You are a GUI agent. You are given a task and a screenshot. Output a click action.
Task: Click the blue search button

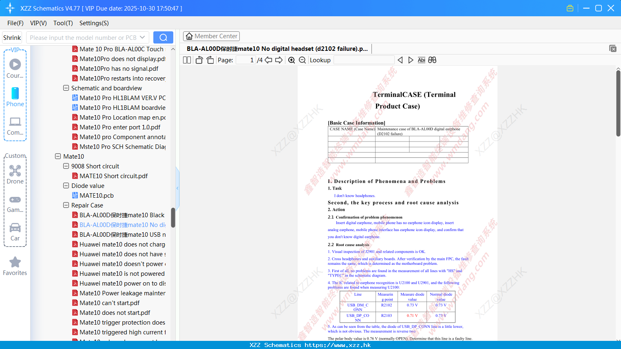click(x=163, y=37)
